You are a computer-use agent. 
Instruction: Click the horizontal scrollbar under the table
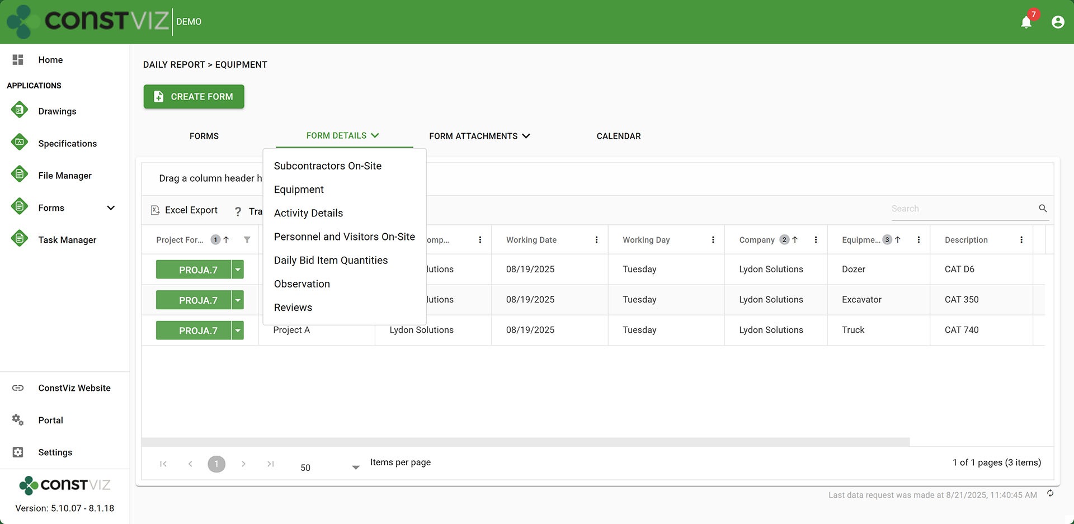(525, 442)
